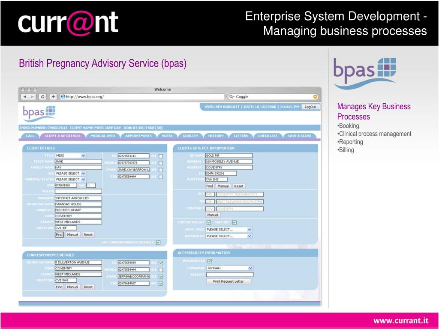Toggle USE checkbox for correspondence FAX 02476654987

161,284
